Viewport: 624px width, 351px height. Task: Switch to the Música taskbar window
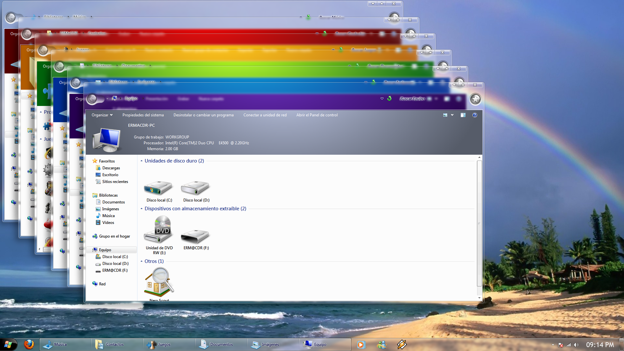pos(65,344)
